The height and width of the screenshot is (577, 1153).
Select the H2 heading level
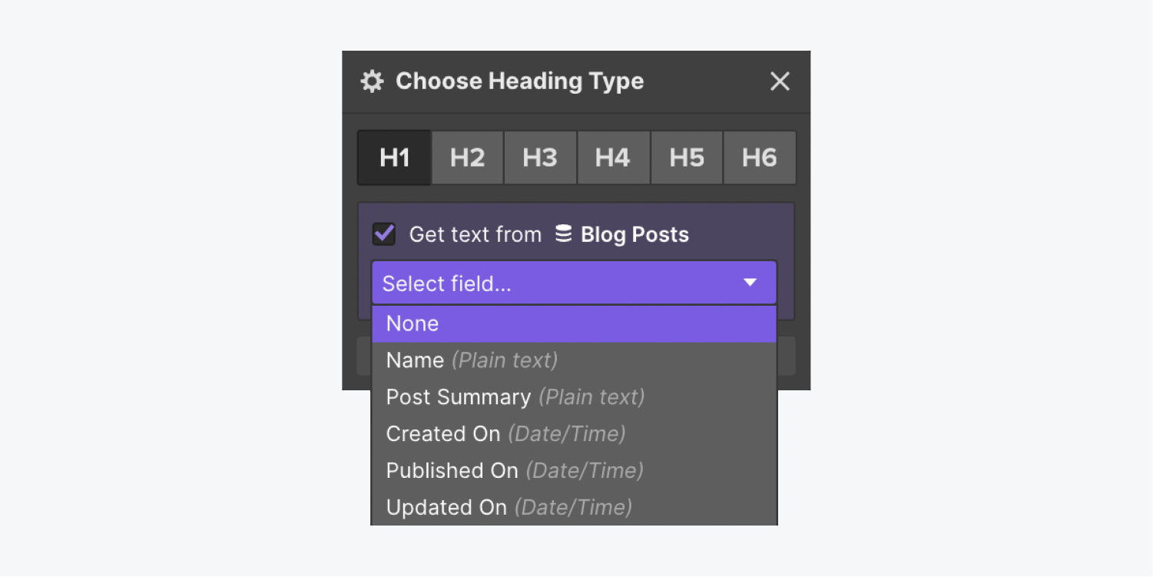[467, 158]
